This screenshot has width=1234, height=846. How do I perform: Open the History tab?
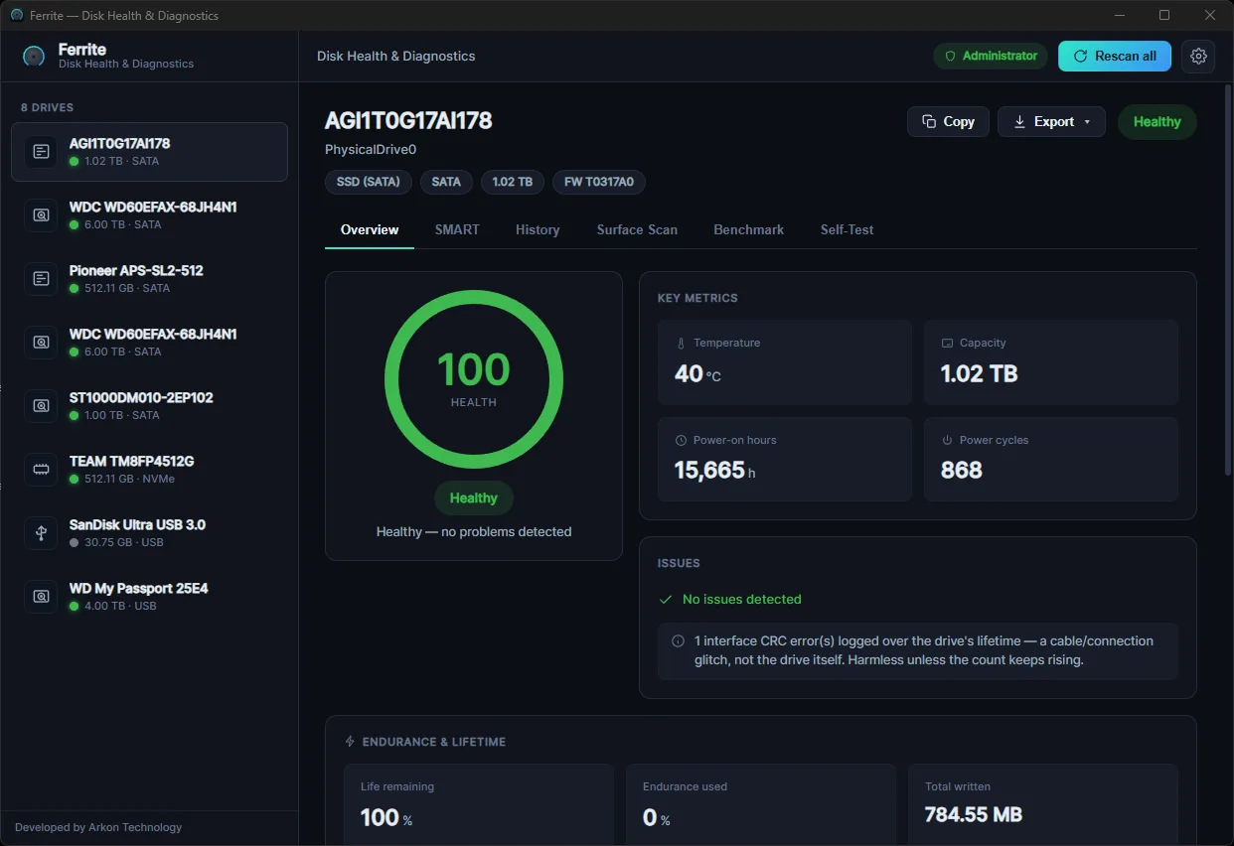pyautogui.click(x=538, y=229)
